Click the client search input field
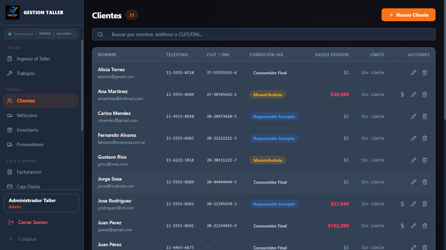 264,34
